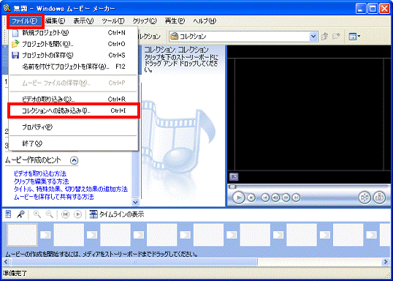The width and height of the screenshot is (393, 281).
Task: Click the ファイル(F) menu
Action: (25, 20)
